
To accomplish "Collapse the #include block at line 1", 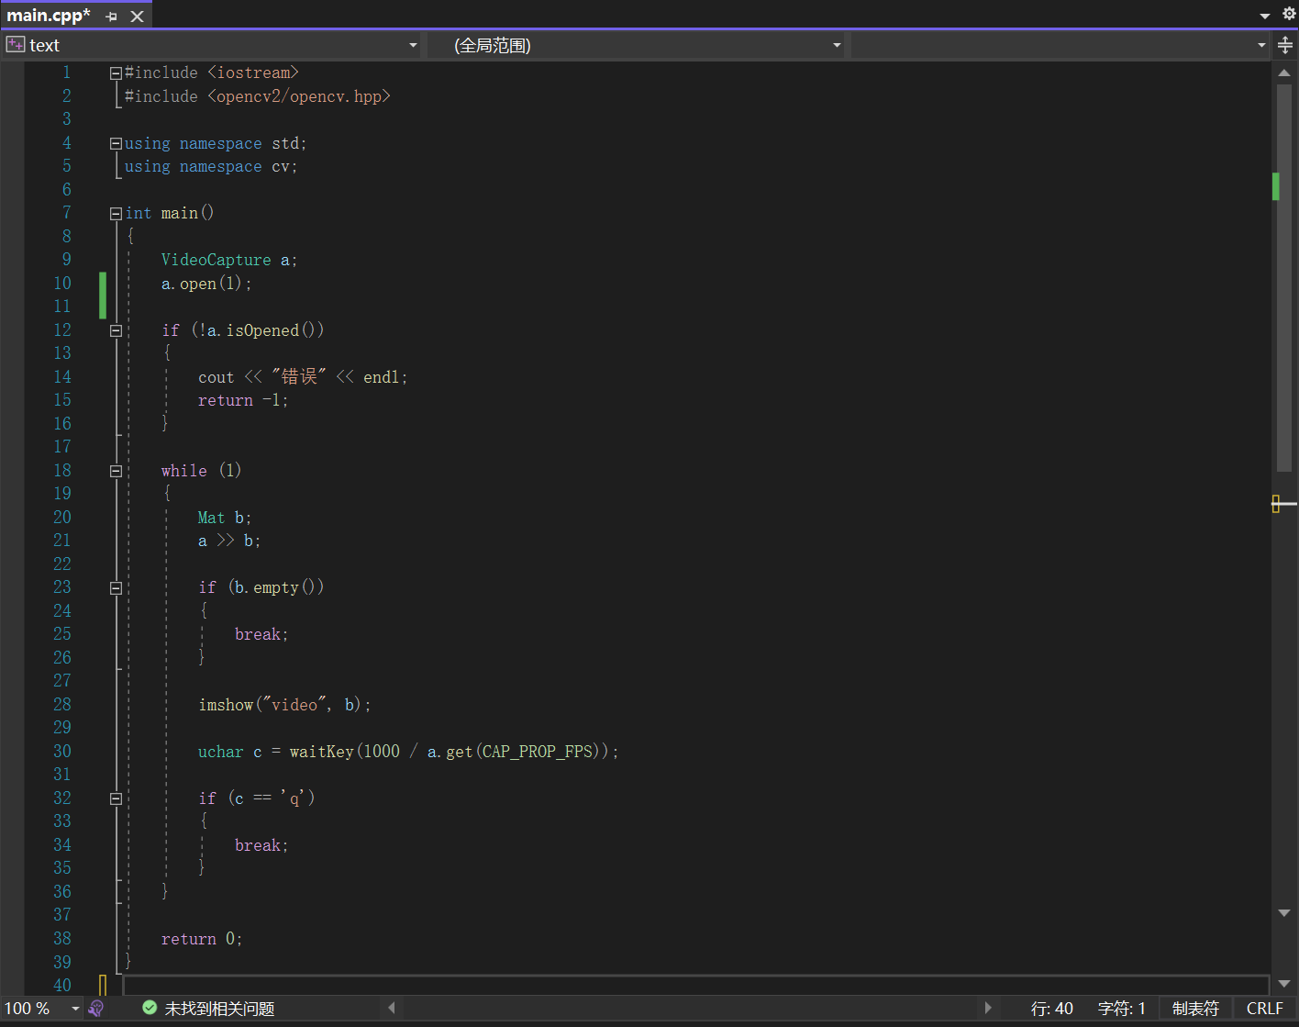I will pos(116,73).
